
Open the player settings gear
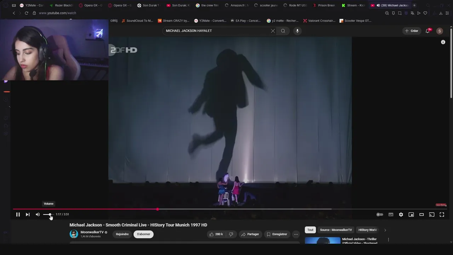pos(401,214)
